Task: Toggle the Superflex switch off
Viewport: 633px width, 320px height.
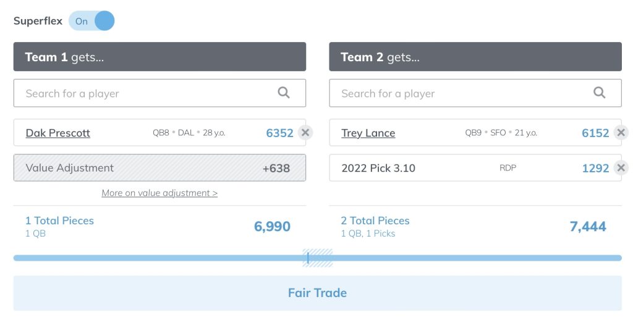Action: (x=91, y=21)
